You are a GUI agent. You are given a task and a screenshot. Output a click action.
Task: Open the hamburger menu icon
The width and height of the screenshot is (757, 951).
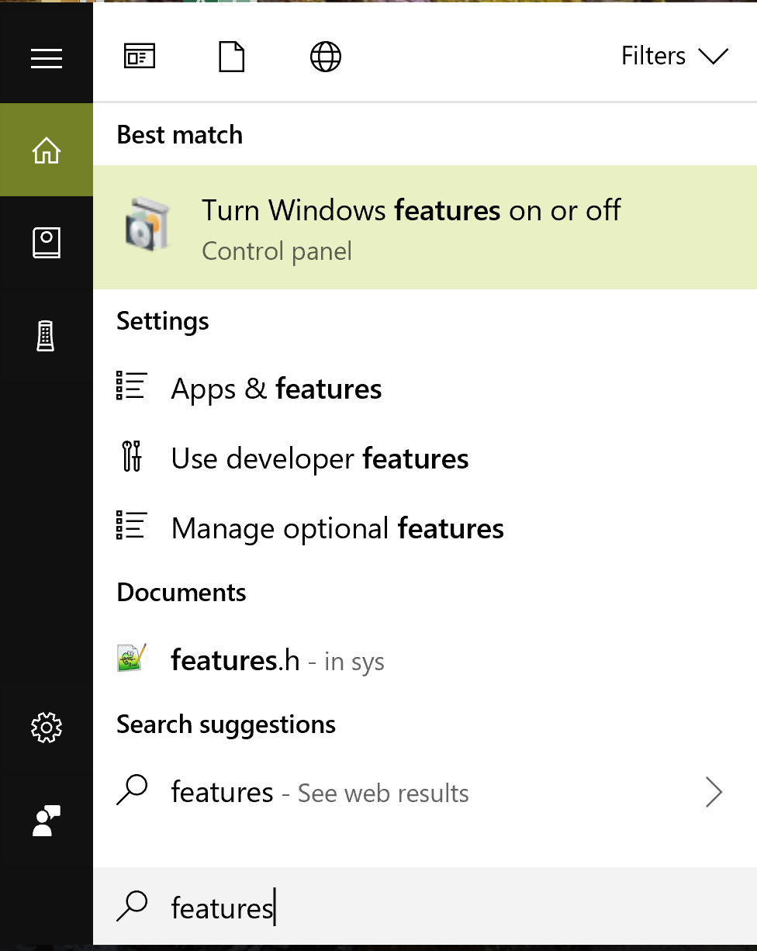pyautogui.click(x=47, y=58)
